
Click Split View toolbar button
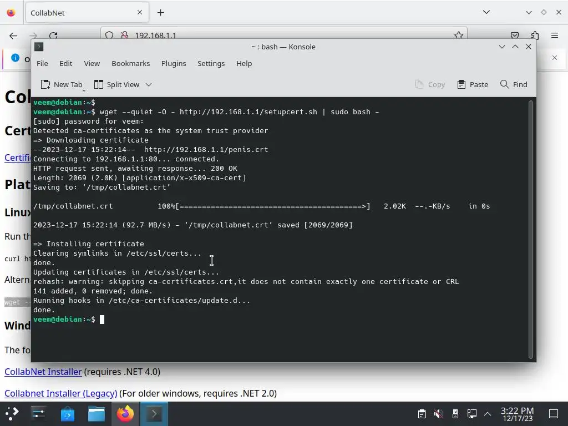coord(116,84)
